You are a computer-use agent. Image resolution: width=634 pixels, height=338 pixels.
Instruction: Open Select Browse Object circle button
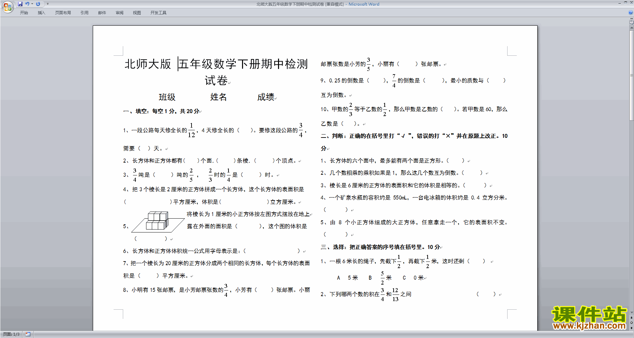tap(632, 323)
